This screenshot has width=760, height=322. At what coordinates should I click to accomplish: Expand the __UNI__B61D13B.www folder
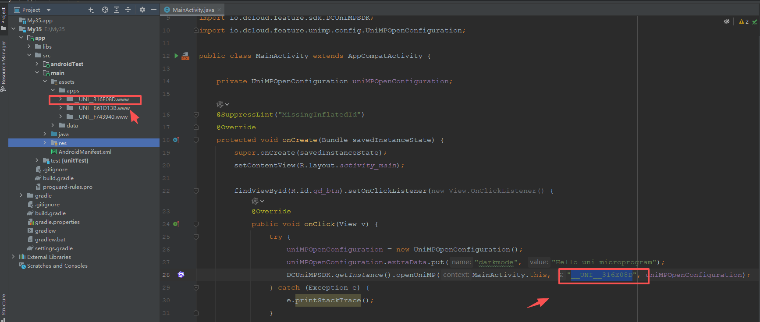(x=60, y=108)
